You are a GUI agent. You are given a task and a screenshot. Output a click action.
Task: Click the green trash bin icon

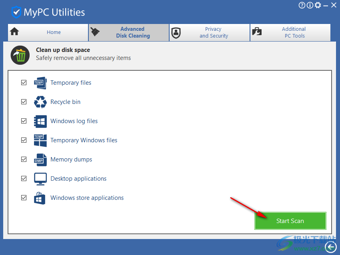[20, 55]
